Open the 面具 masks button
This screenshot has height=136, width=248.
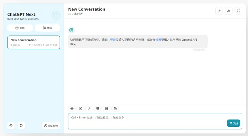[x=20, y=28]
